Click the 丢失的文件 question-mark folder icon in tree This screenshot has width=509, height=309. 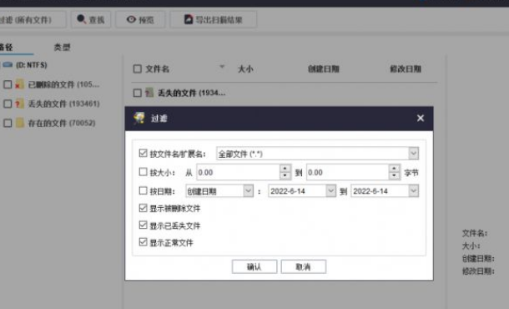(x=19, y=104)
